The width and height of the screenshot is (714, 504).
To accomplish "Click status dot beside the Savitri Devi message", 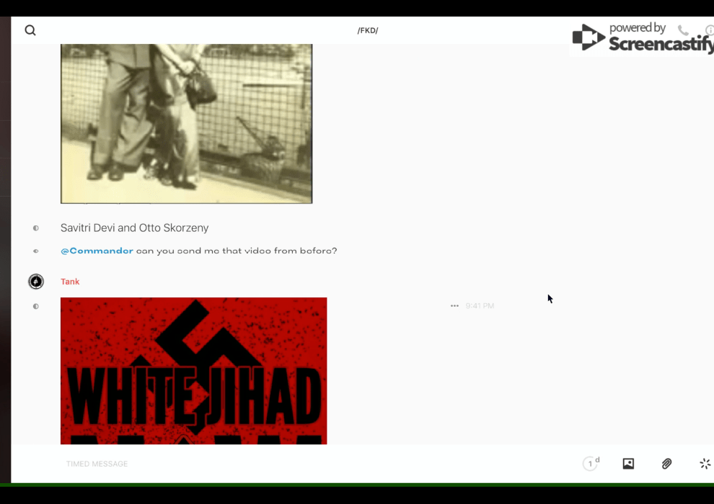I will tap(36, 228).
